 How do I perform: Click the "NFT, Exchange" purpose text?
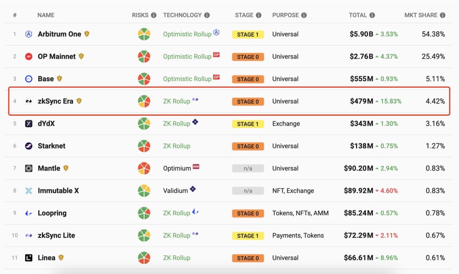pyautogui.click(x=293, y=191)
